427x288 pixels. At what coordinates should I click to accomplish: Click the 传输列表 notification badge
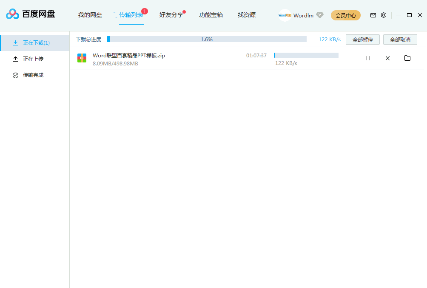(x=145, y=11)
